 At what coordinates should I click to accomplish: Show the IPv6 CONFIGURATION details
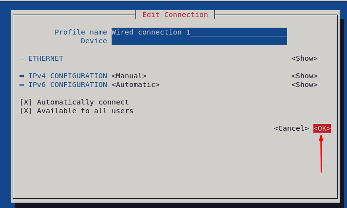point(304,85)
